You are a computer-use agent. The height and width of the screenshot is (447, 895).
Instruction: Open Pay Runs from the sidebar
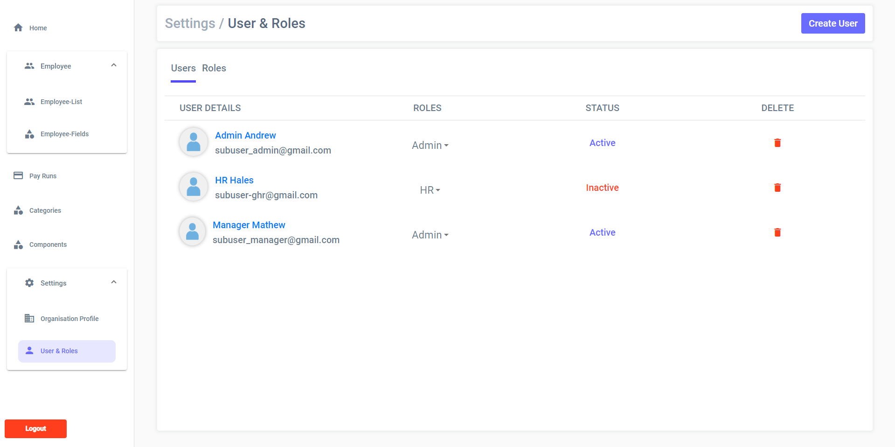tap(42, 176)
